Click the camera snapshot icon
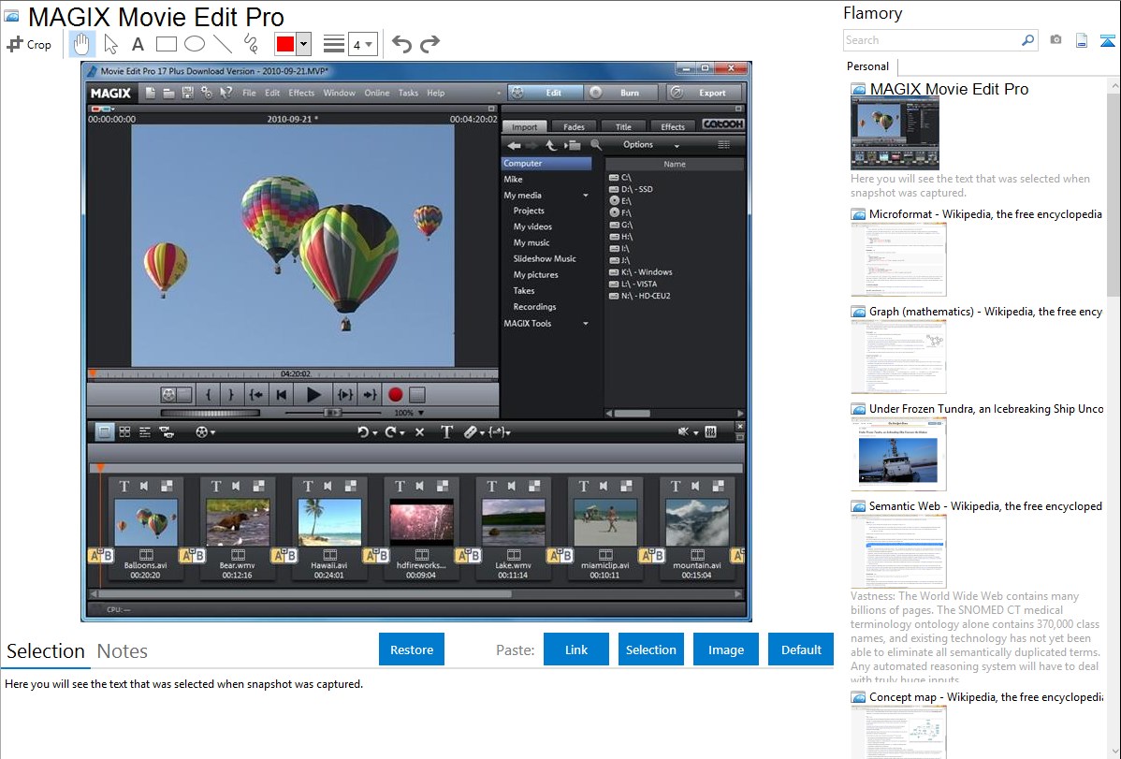1121x759 pixels. (1055, 40)
